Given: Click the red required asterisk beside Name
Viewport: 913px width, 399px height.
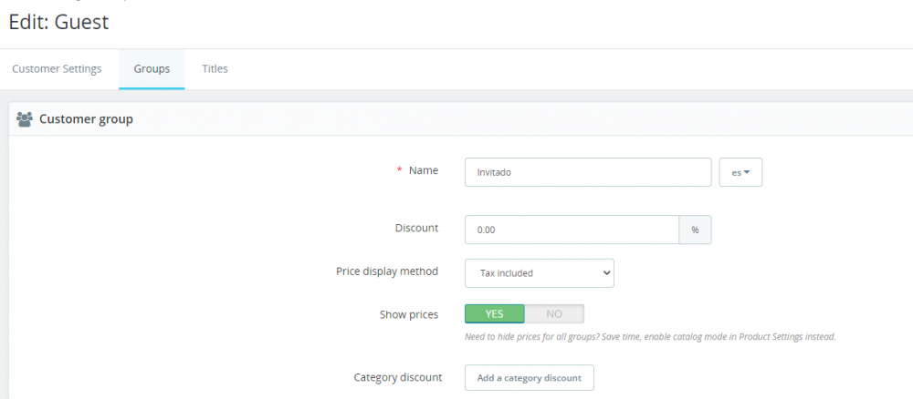Looking at the screenshot, I should [x=399, y=170].
